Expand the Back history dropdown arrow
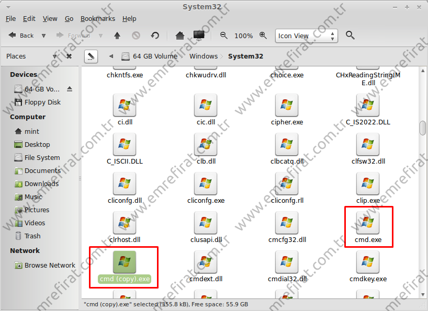The width and height of the screenshot is (428, 311). point(43,36)
